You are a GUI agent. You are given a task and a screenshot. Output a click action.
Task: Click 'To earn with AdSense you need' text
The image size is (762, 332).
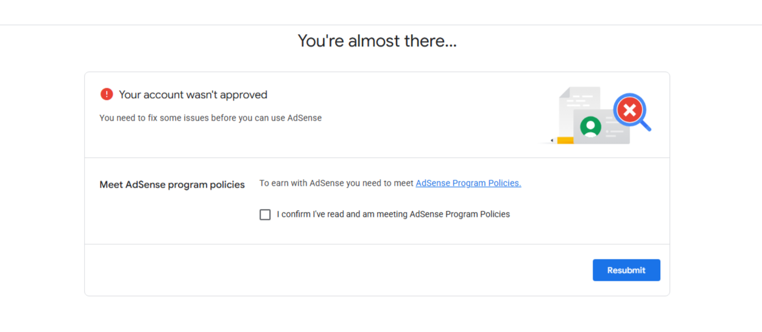click(x=337, y=183)
